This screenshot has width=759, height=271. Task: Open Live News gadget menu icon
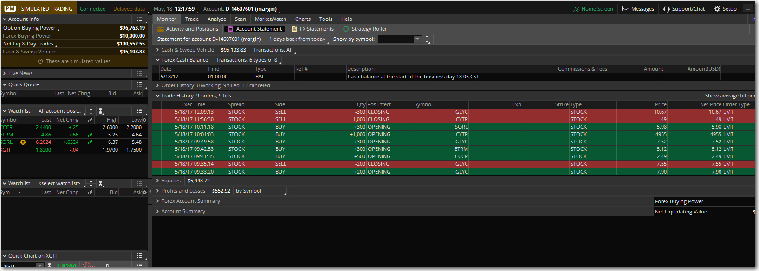tap(140, 73)
